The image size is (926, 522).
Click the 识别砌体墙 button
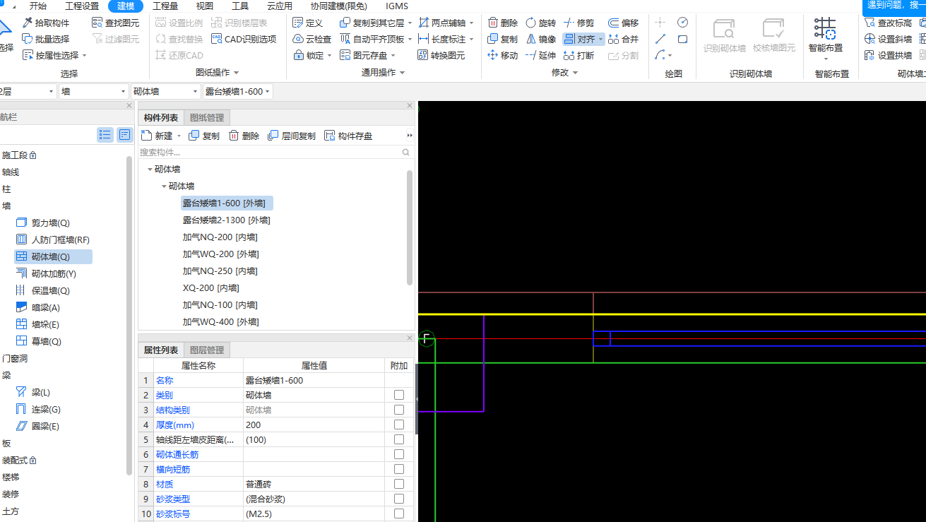[x=725, y=35]
